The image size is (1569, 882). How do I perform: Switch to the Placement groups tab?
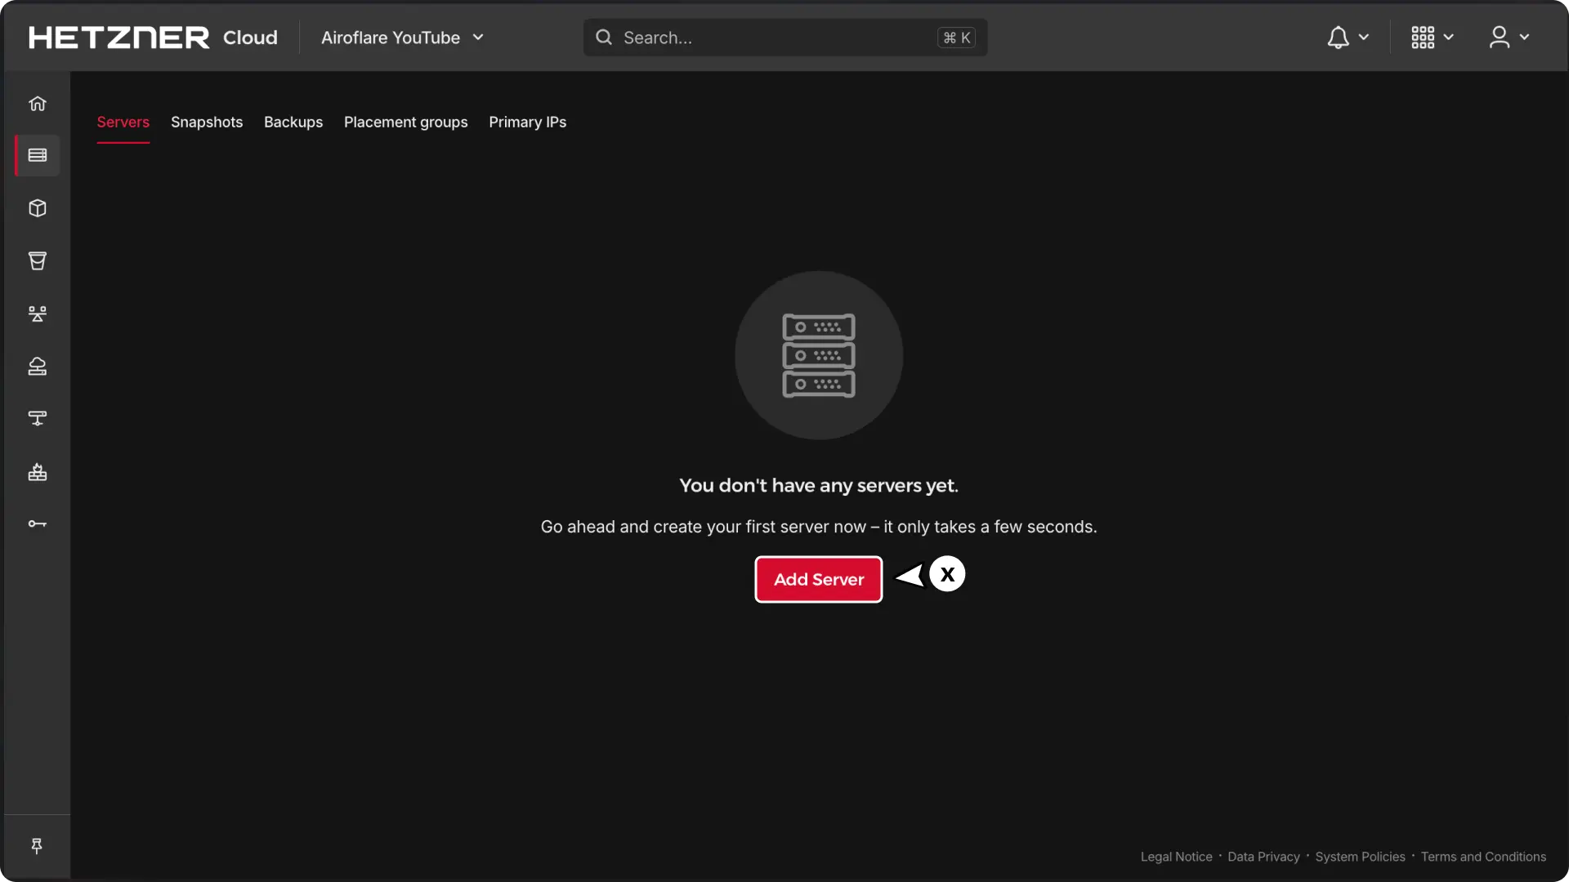(x=405, y=122)
